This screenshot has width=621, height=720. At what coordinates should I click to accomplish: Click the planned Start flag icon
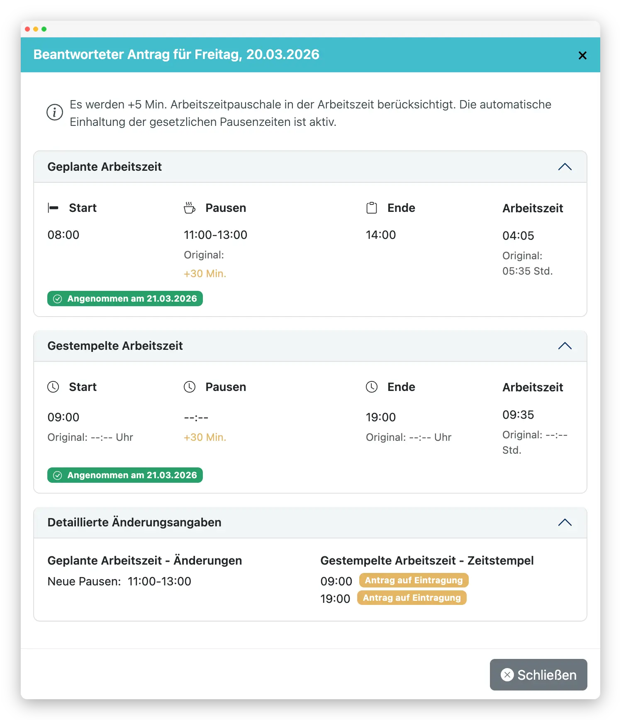pos(53,208)
